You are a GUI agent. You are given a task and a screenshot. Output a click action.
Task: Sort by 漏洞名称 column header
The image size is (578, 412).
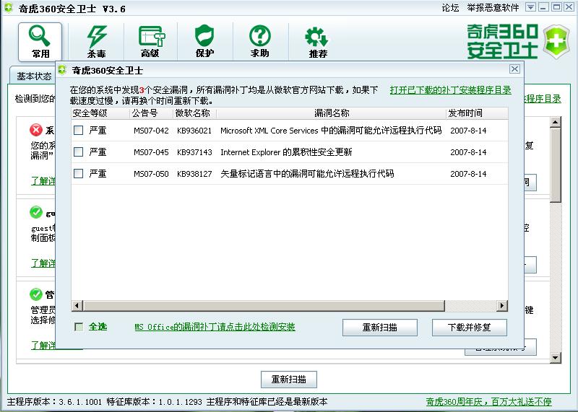pos(331,113)
